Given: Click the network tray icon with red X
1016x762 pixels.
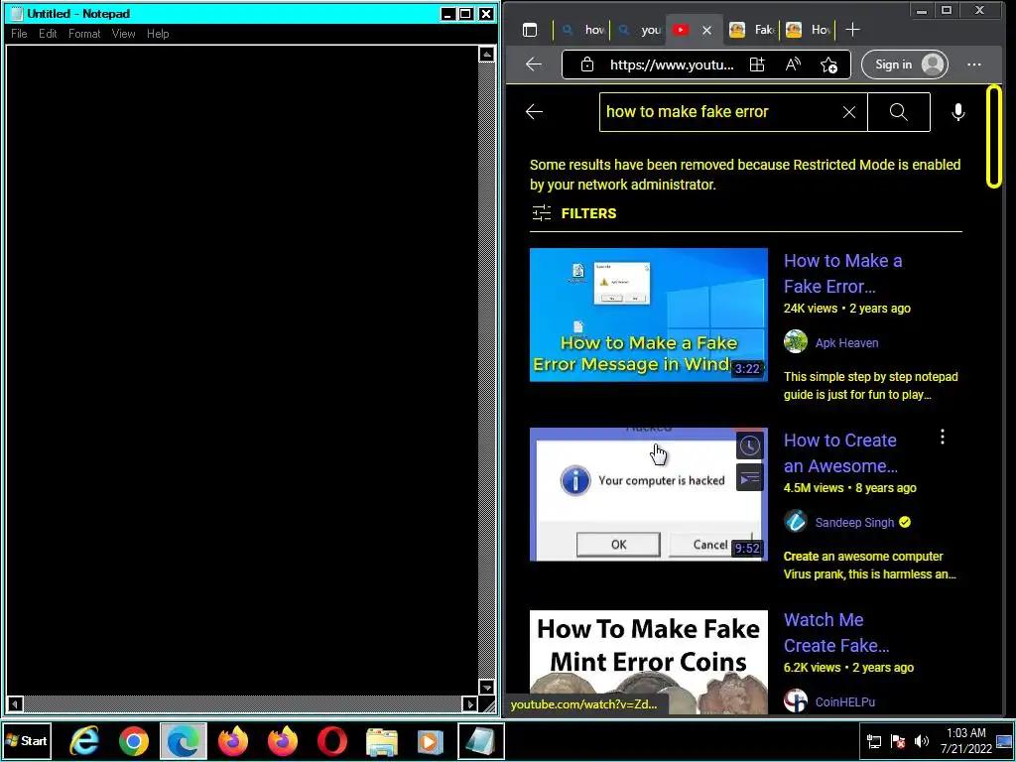Looking at the screenshot, I should [x=898, y=740].
